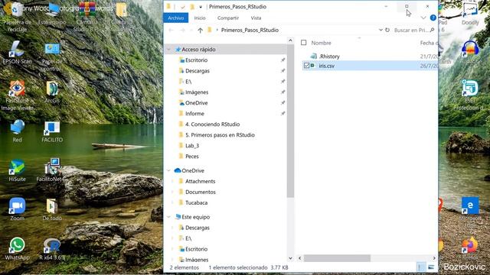Open Descargas under Acceso rápido
The image size is (490, 275).
[x=198, y=71]
